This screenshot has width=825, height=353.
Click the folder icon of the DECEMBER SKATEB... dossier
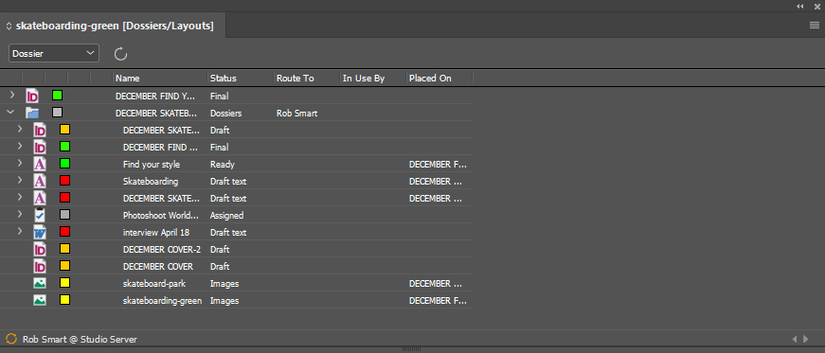[32, 113]
